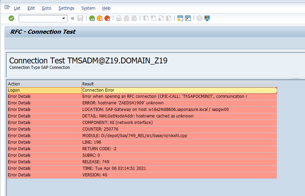Click the Action column header
Viewport: 305px width, 196px height.
[44, 84]
